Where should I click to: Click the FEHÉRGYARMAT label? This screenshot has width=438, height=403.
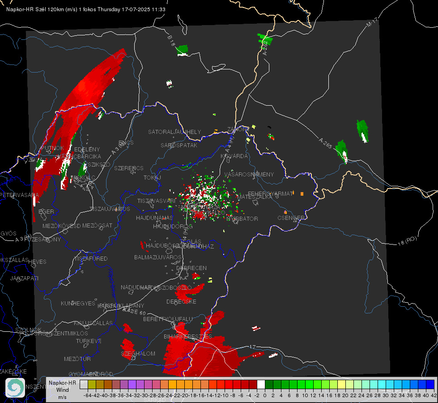(x=270, y=193)
